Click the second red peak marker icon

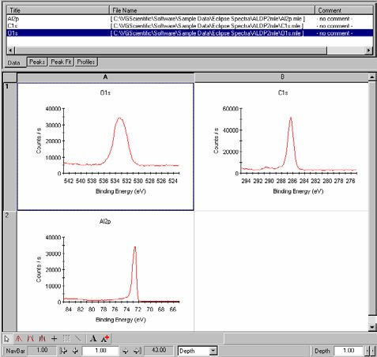pos(31,339)
